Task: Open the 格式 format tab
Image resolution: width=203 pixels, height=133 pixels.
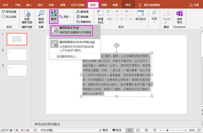Action: [128, 5]
